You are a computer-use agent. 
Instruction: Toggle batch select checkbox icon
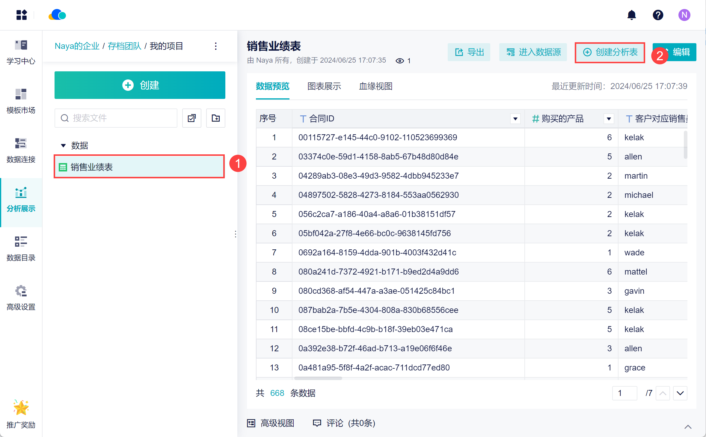pos(192,118)
